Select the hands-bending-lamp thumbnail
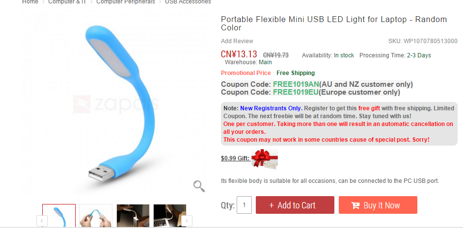 96,216
